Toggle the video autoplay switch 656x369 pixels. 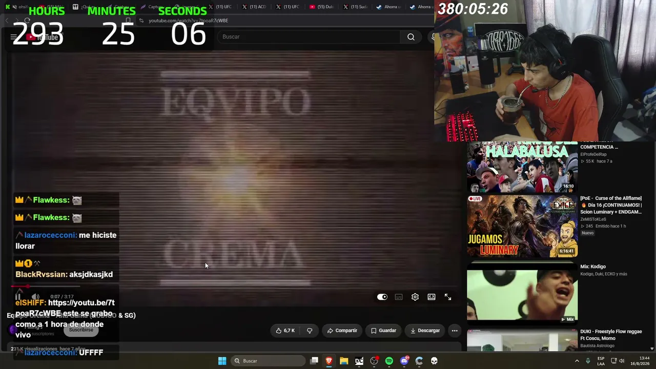(382, 297)
